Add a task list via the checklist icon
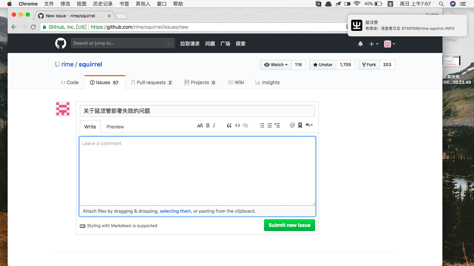 click(277, 125)
